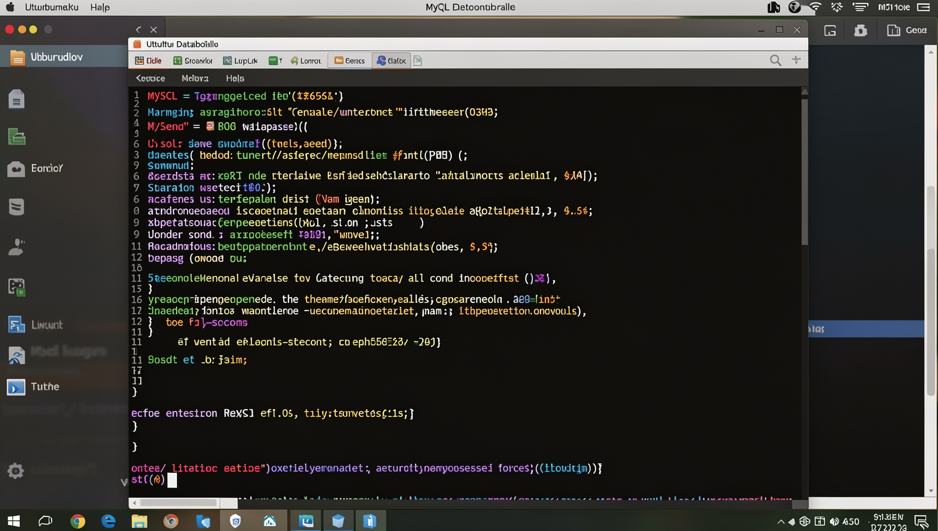Open the first Chrome icon on the taskbar
938x531 pixels.
pos(77,521)
